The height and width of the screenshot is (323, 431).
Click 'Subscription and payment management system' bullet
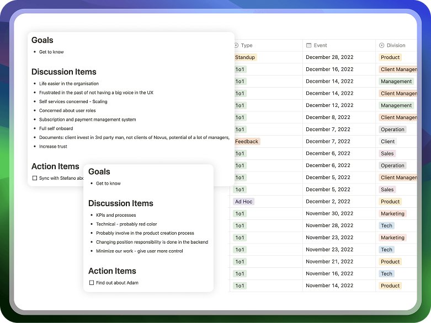coord(87,120)
